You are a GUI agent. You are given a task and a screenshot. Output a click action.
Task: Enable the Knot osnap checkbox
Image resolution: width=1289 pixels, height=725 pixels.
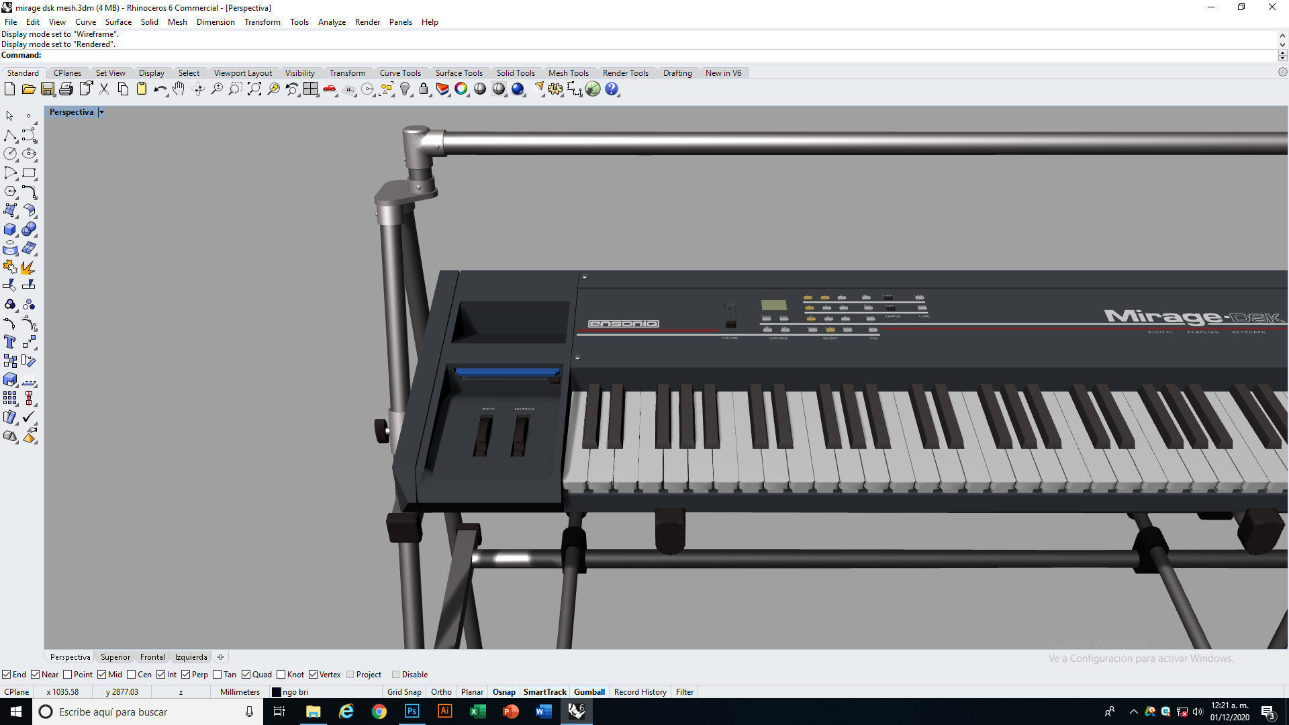(x=281, y=675)
